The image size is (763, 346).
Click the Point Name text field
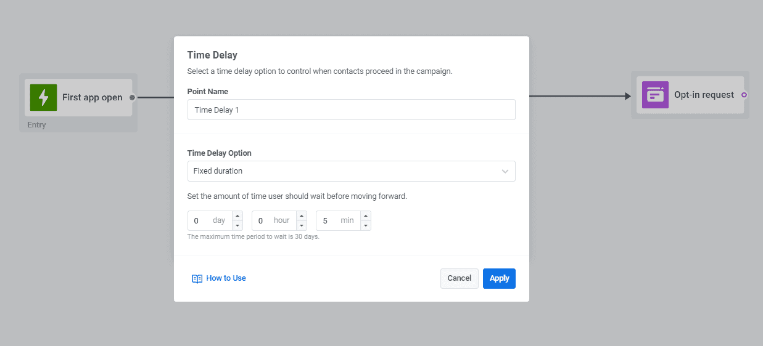(x=351, y=110)
